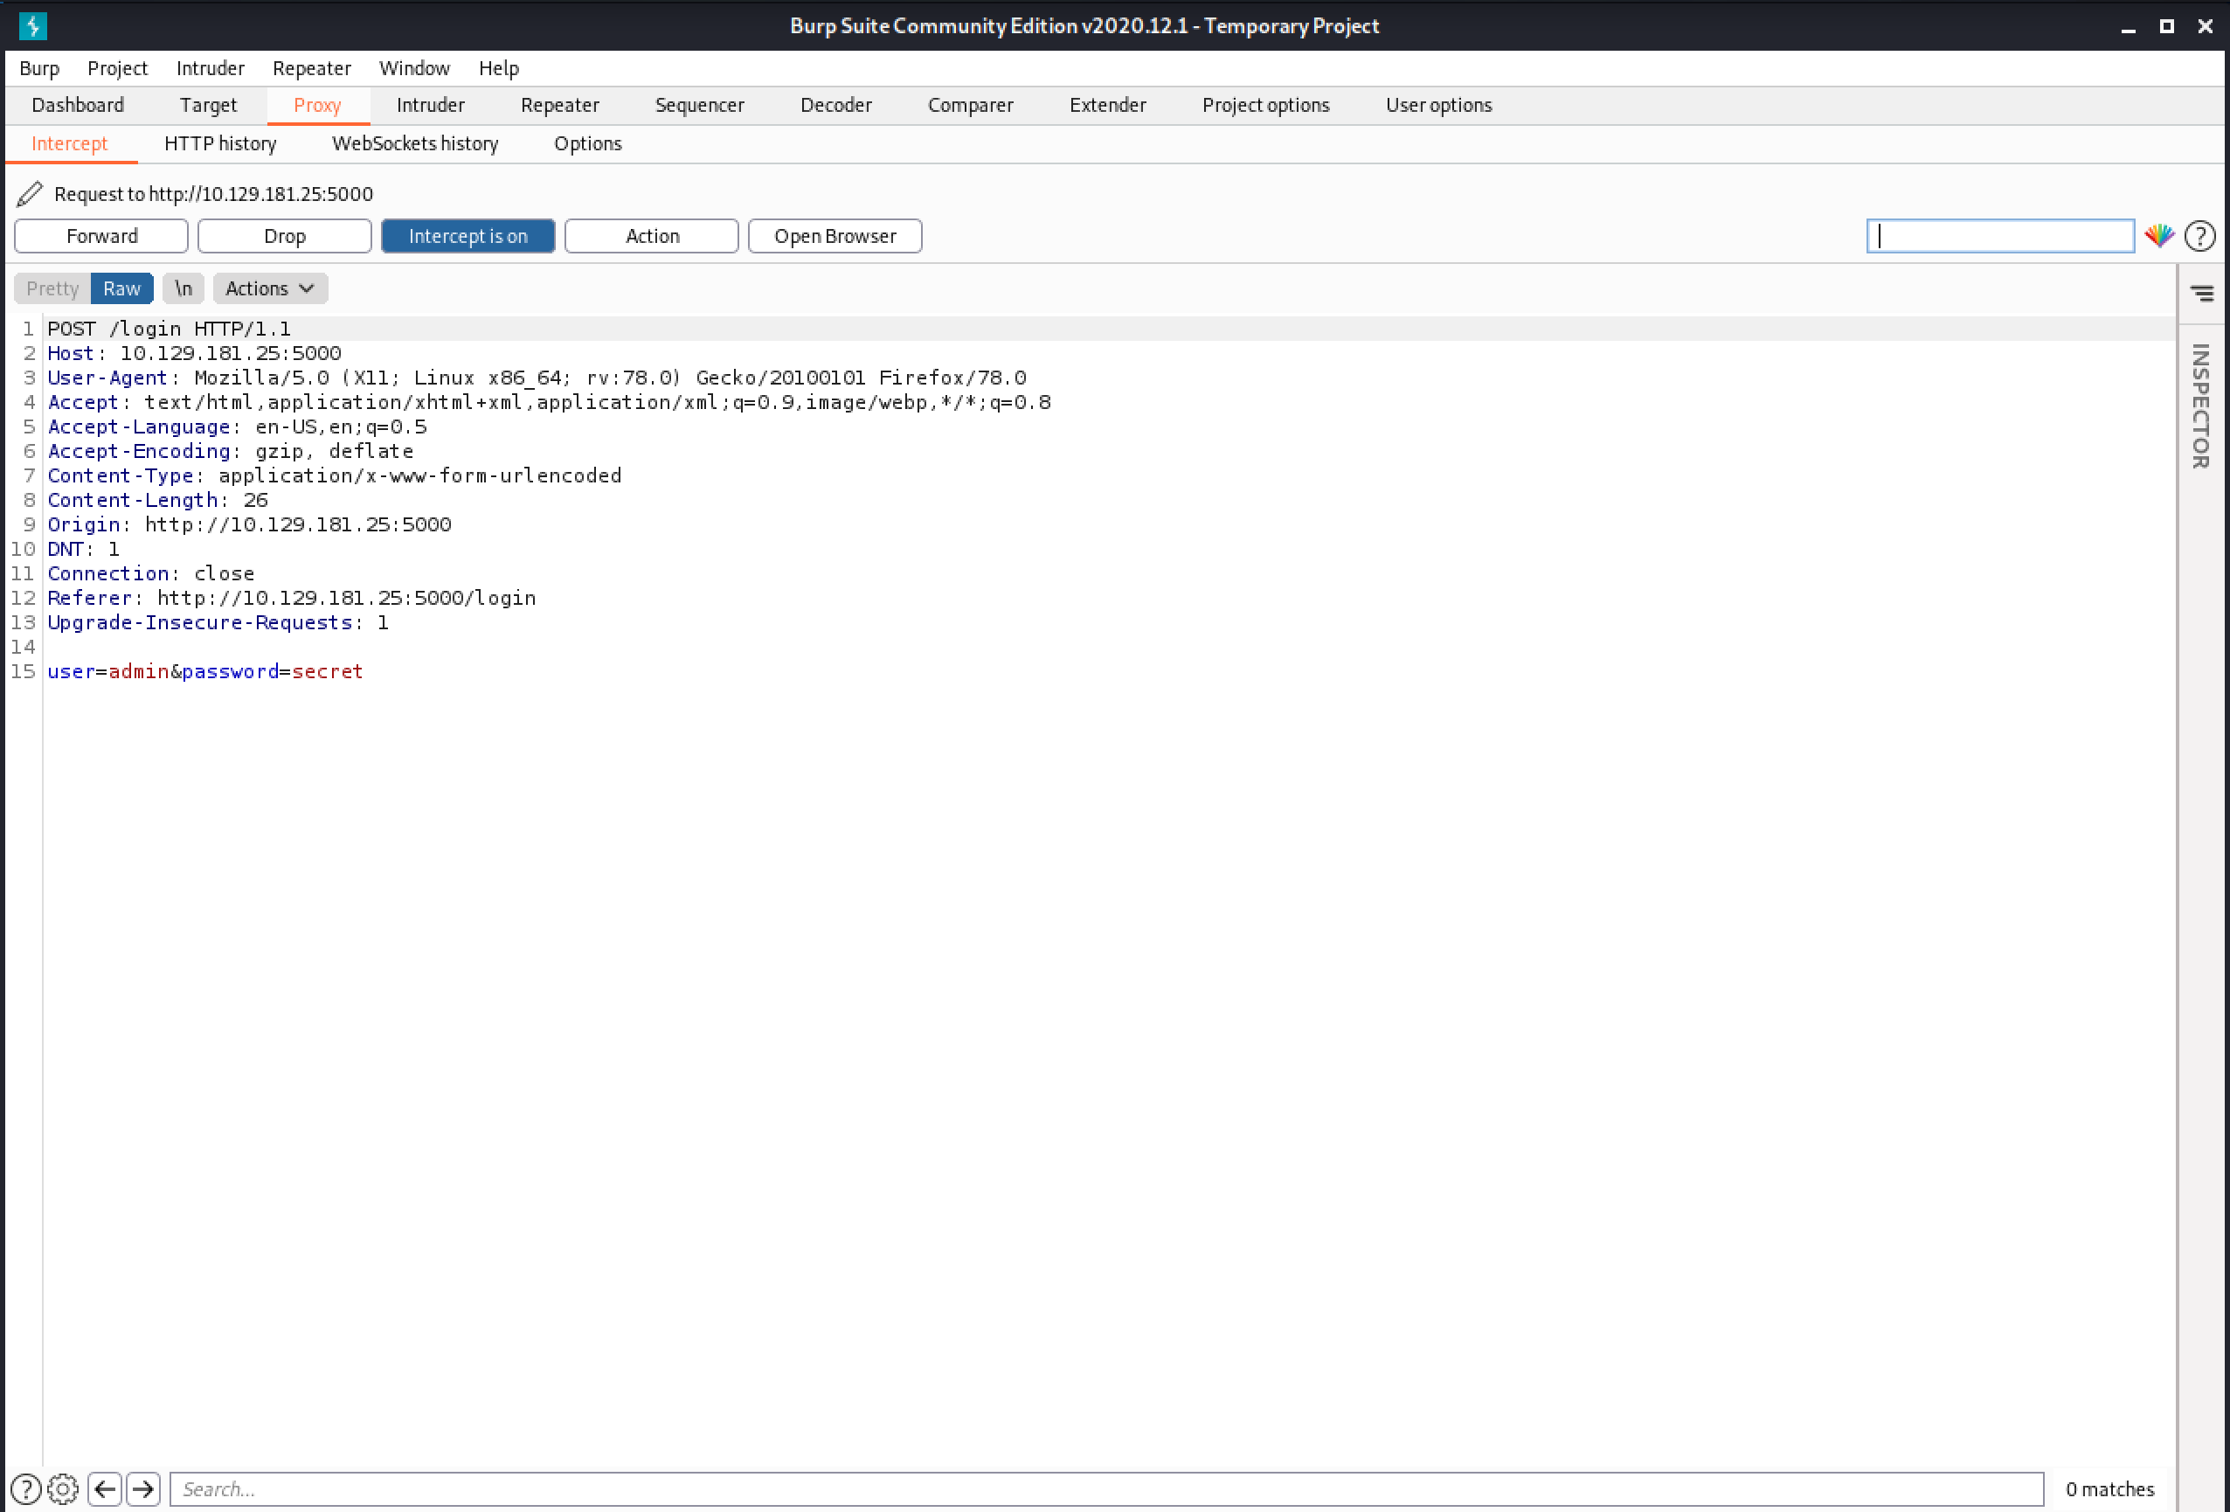Open search settings gear icon
The height and width of the screenshot is (1512, 2230).
coord(63,1489)
